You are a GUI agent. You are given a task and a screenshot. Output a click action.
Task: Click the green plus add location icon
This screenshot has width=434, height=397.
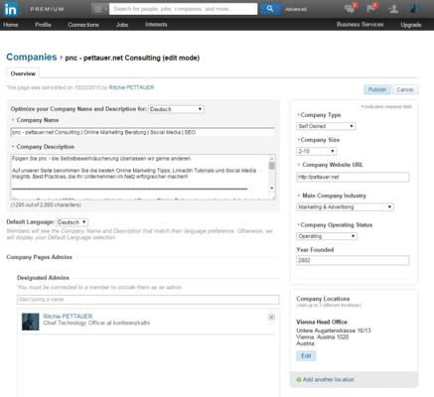tap(299, 380)
